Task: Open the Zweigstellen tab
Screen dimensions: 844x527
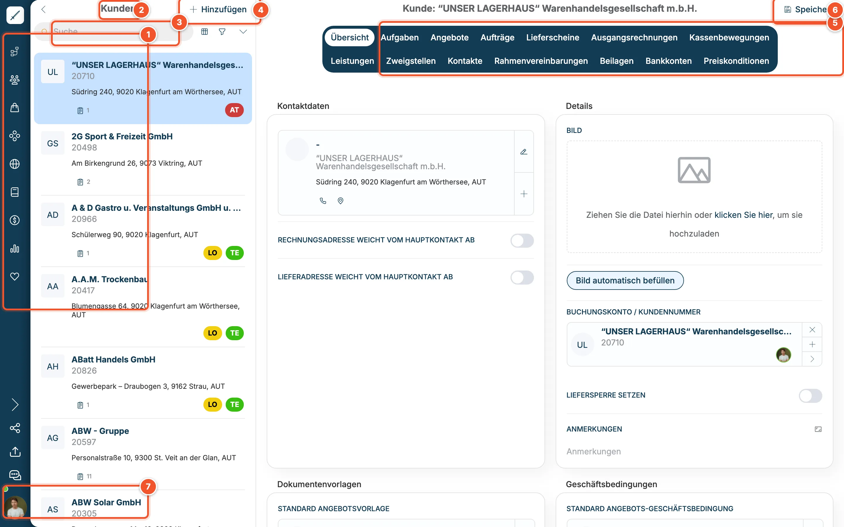Action: point(411,61)
